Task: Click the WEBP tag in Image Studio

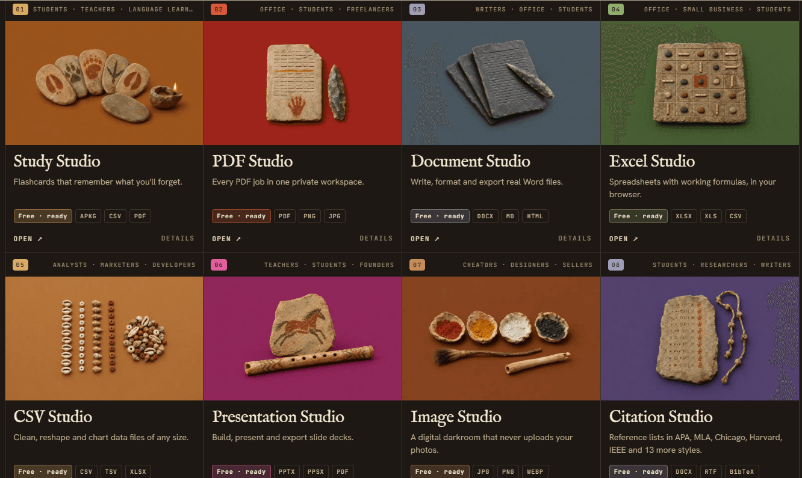Action: [x=534, y=471]
